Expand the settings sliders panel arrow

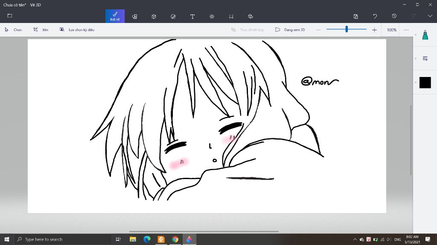point(416,58)
